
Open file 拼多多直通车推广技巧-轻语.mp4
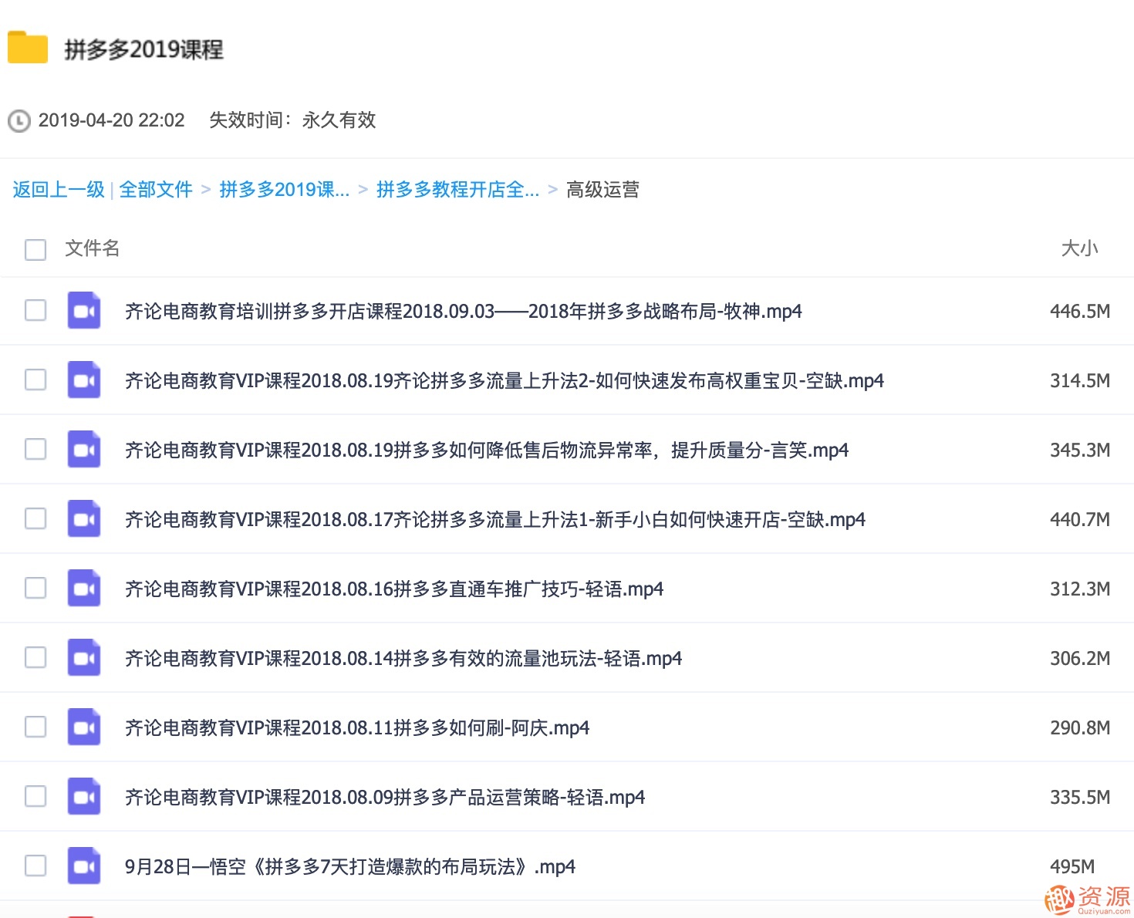point(394,589)
